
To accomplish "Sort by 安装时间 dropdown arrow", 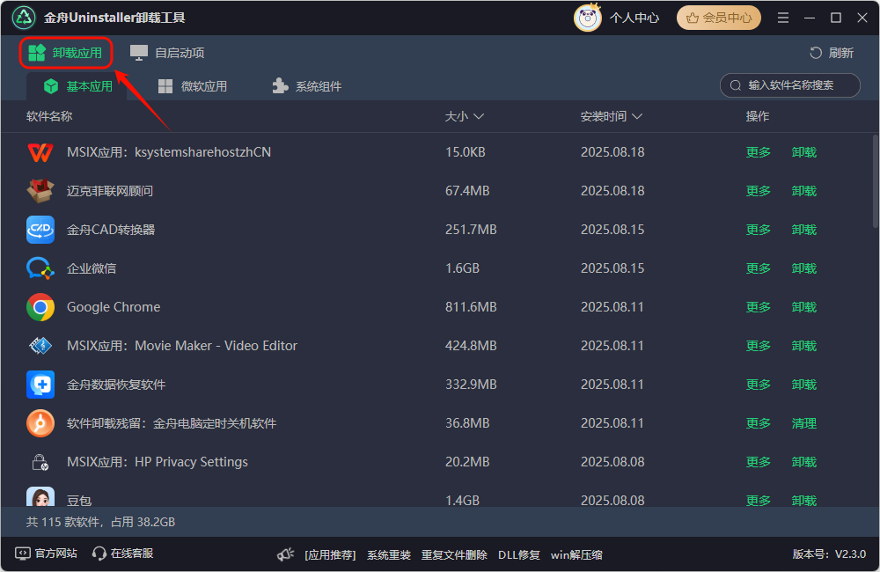I will (637, 116).
